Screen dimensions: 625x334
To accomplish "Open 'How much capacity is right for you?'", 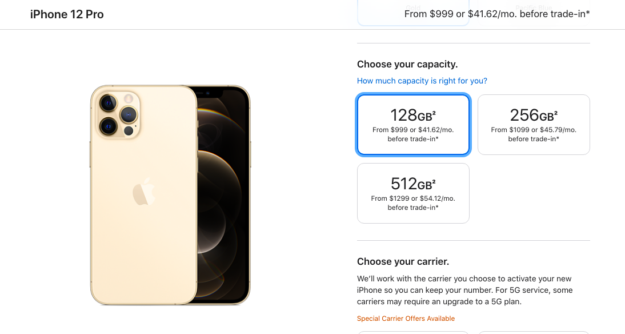I will [x=422, y=81].
